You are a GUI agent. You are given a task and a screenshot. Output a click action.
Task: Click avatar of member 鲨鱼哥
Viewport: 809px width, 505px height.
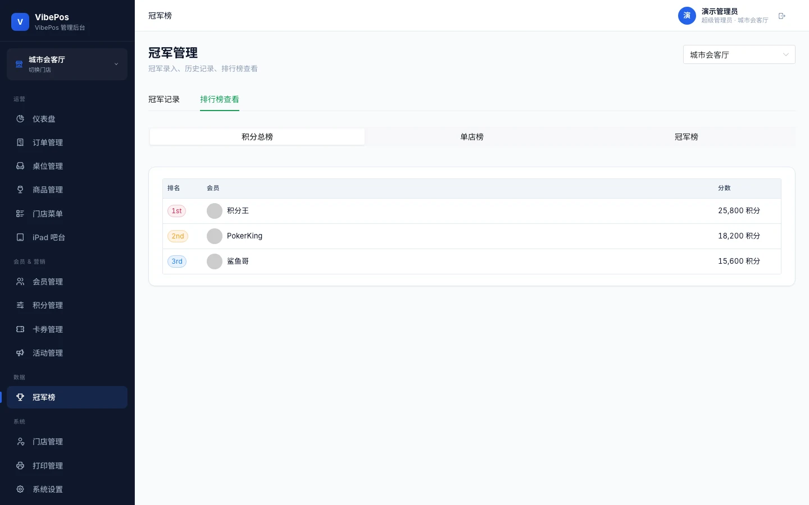coord(215,261)
